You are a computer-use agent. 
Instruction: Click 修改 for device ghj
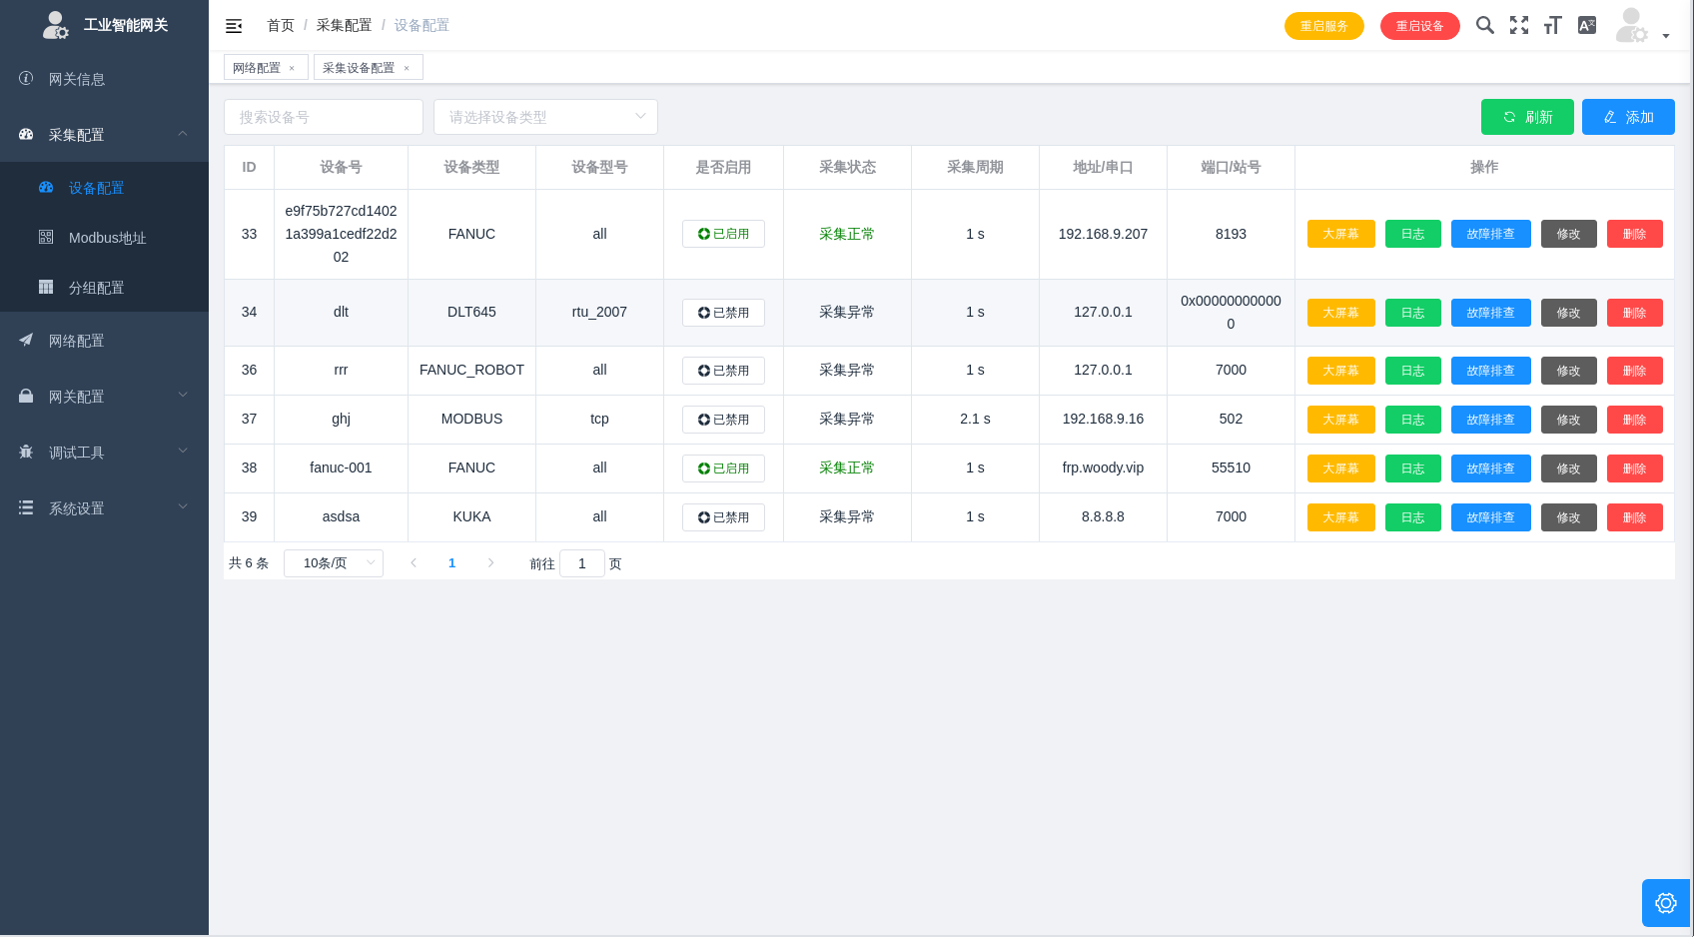[1569, 420]
